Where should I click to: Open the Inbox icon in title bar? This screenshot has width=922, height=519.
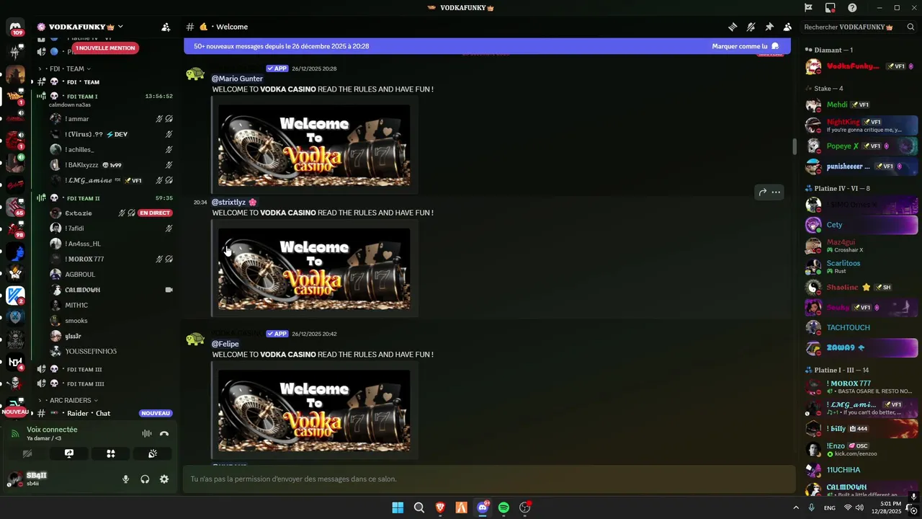tap(831, 8)
